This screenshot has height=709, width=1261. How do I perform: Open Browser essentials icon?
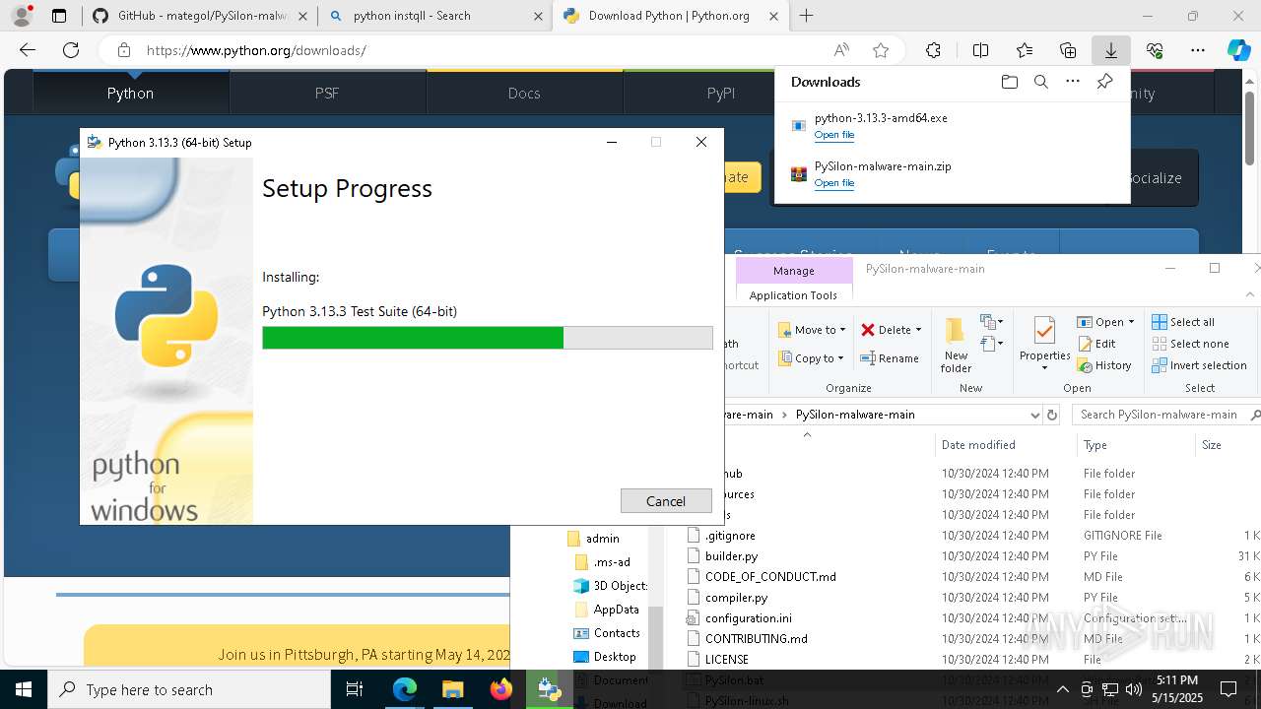coord(1155,50)
